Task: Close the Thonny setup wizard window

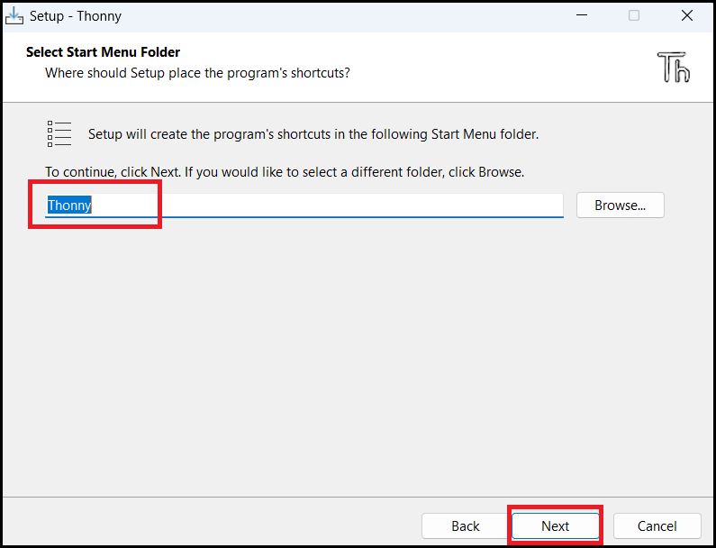Action: click(x=687, y=15)
